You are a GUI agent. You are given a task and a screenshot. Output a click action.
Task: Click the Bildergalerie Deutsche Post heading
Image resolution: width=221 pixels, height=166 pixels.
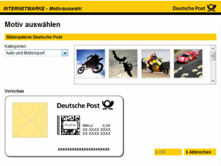34,37
